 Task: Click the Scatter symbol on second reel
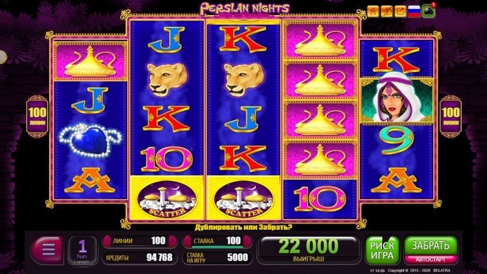tap(168, 199)
